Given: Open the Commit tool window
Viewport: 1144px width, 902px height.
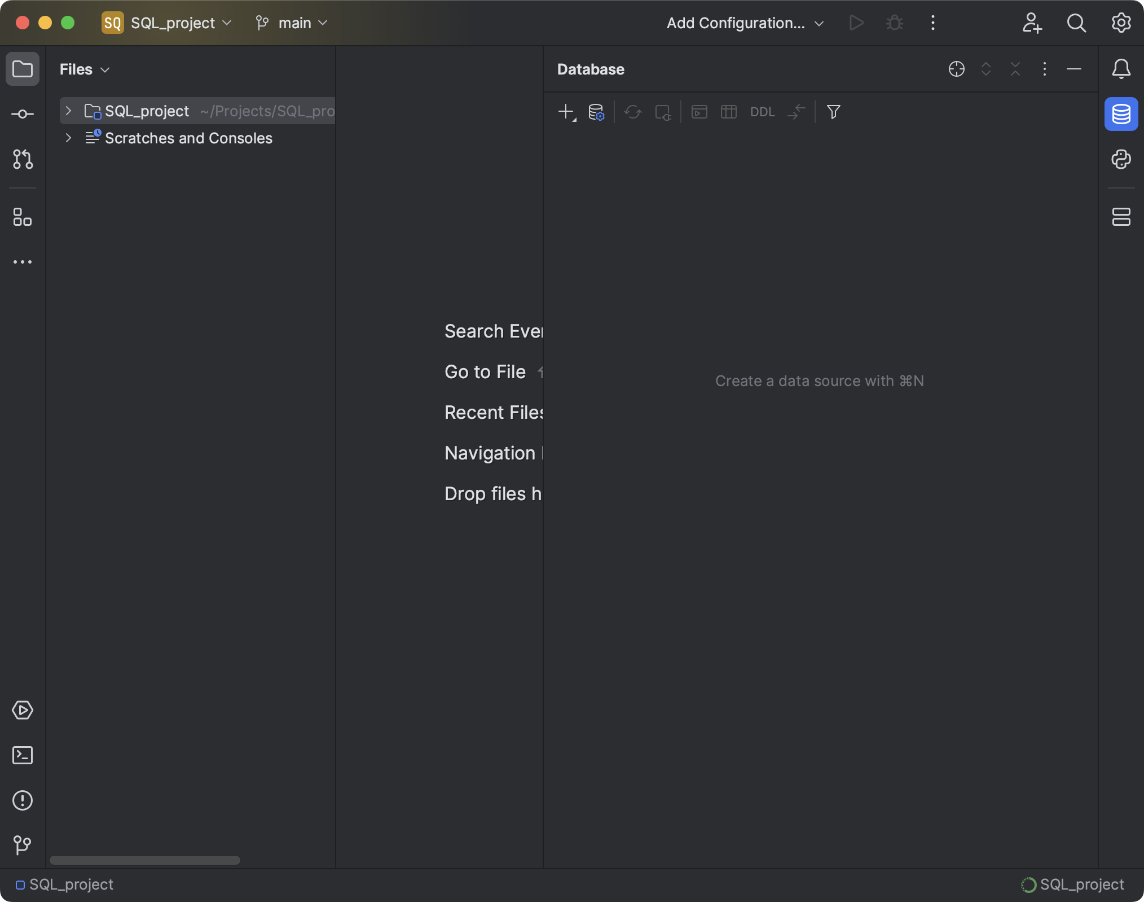Looking at the screenshot, I should tap(23, 114).
